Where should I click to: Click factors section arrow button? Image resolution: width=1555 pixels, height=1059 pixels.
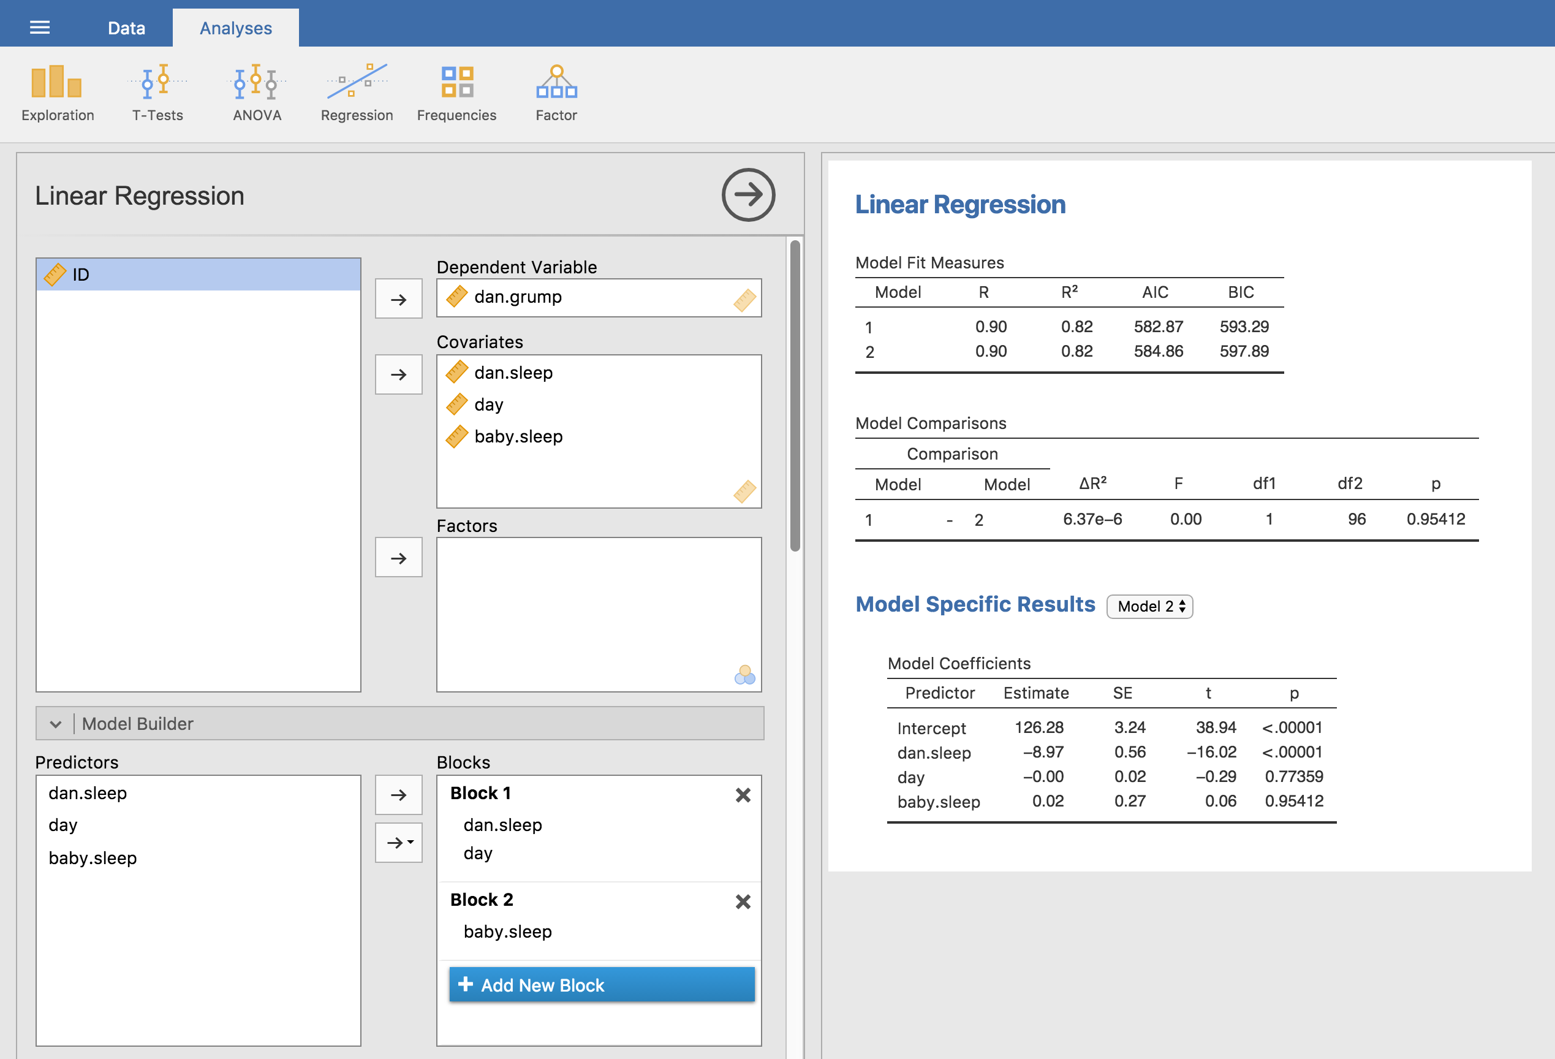coord(398,556)
